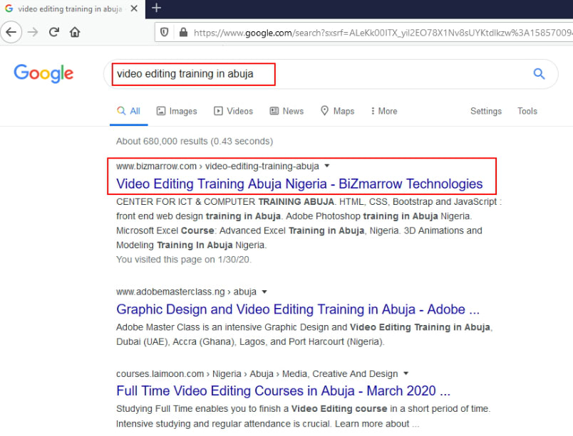Open 'Full Time Video Editing Courses in Abuja' link
Screen dimensions: 573x436
point(283,391)
